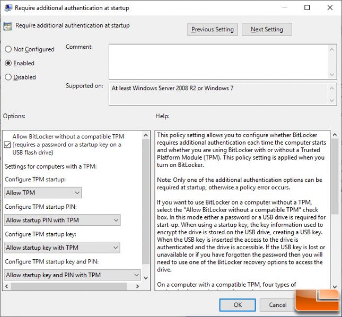Click the 'Settings for computers with a TPM:' label
Viewport: 342px width, 317px height.
tap(51, 166)
